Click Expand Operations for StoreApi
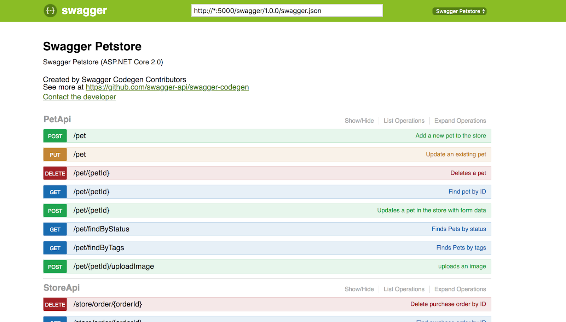The height and width of the screenshot is (322, 566). tap(460, 289)
